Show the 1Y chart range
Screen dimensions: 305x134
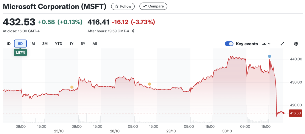tap(71, 44)
